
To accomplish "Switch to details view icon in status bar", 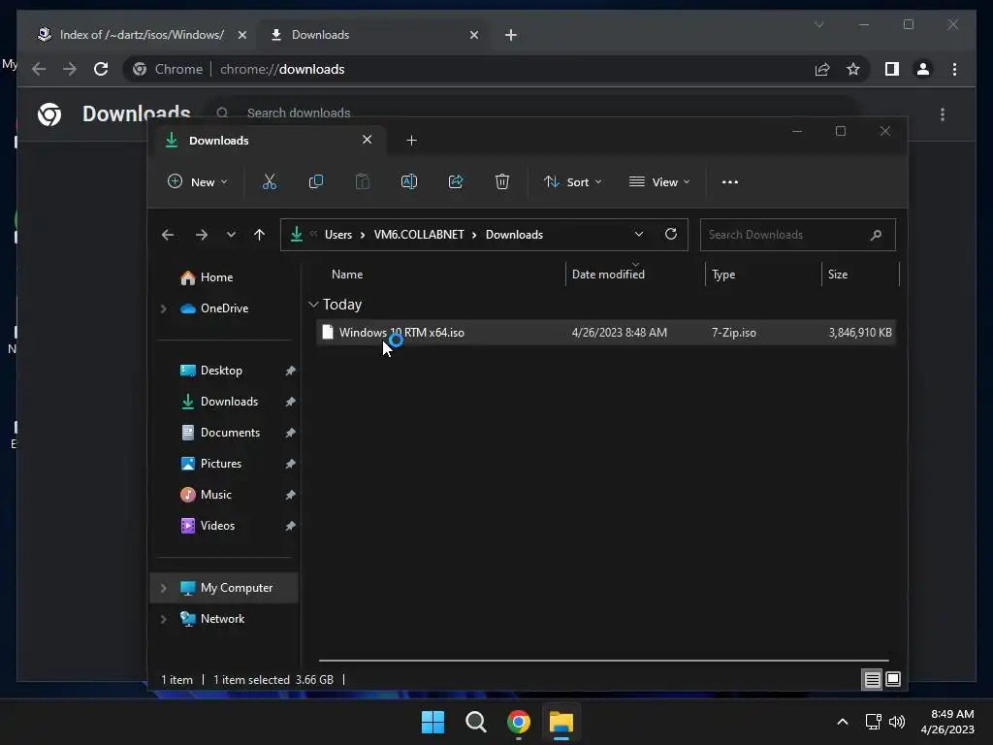I will [x=872, y=680].
